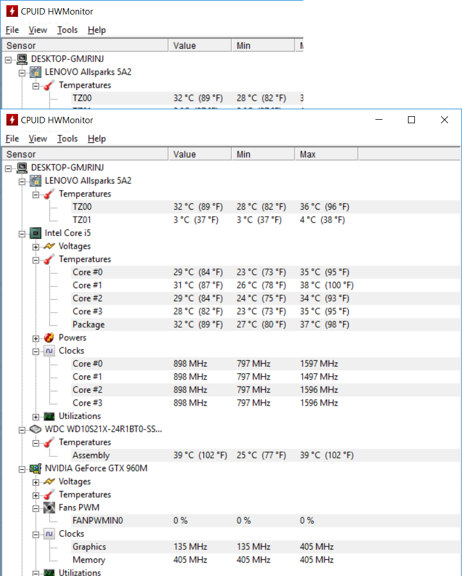Collapse the WDC hard drive node
This screenshot has width=462, height=576.
[22, 430]
